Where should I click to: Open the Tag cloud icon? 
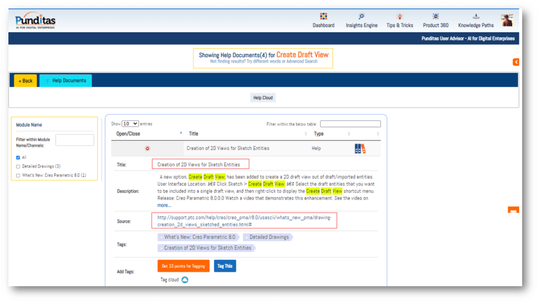[185, 280]
